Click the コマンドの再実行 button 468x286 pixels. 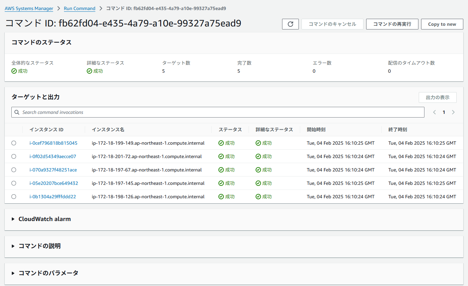pyautogui.click(x=392, y=24)
